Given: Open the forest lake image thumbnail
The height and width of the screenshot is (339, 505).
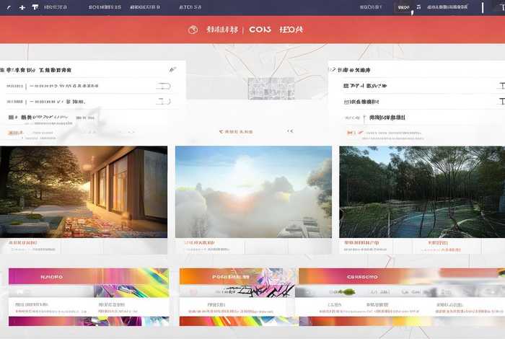Looking at the screenshot, I should (x=422, y=192).
